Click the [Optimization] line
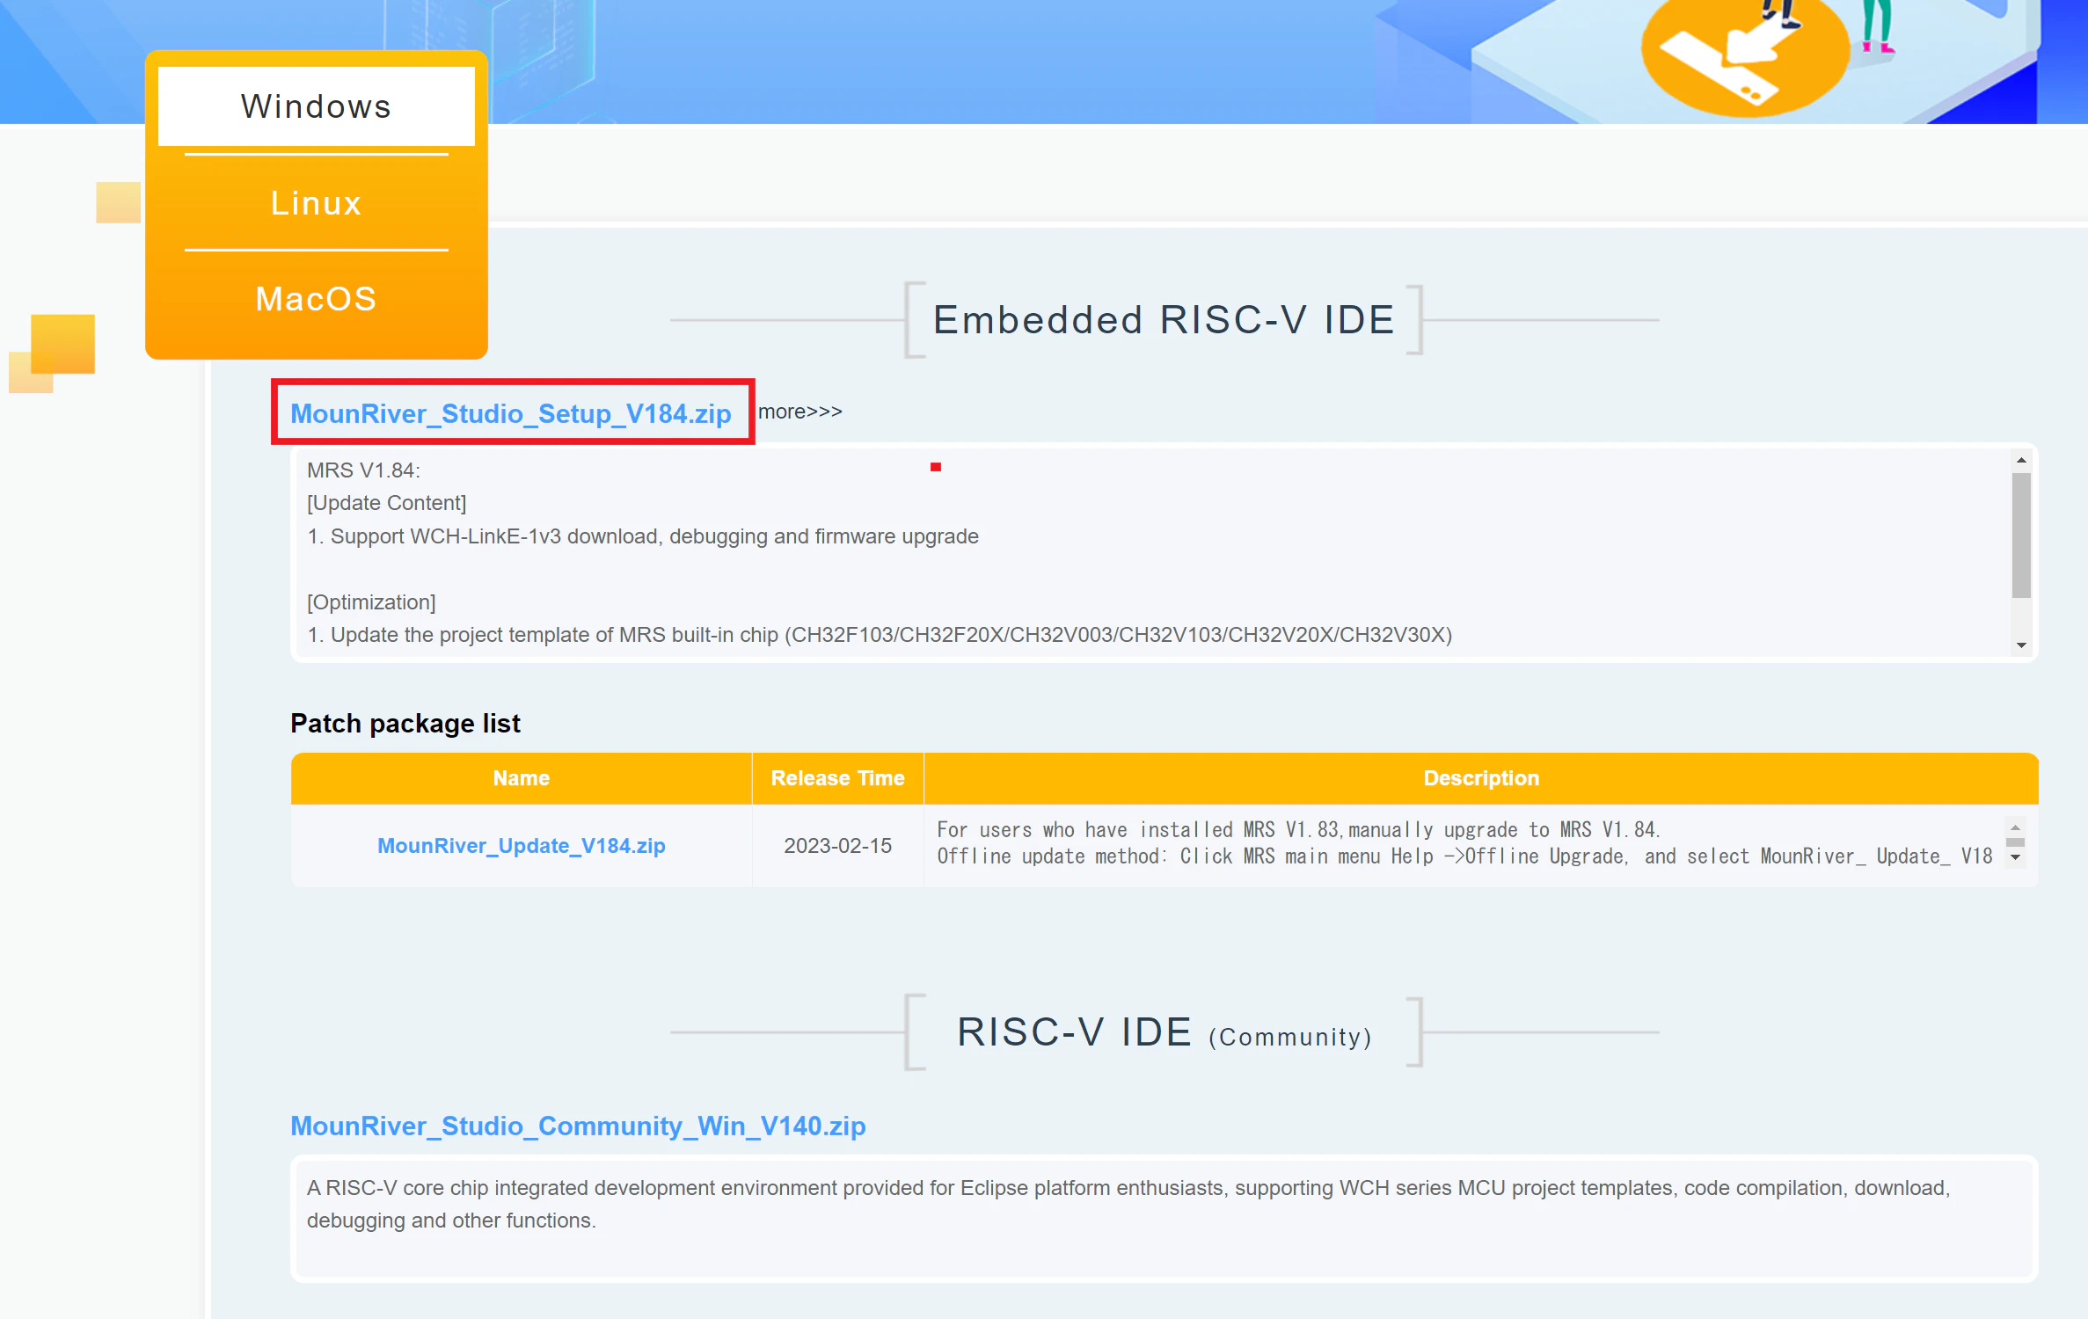The width and height of the screenshot is (2088, 1319). click(371, 602)
